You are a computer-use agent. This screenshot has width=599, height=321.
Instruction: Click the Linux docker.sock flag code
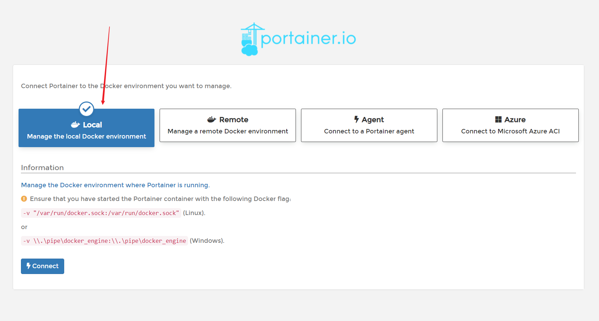pyautogui.click(x=101, y=213)
